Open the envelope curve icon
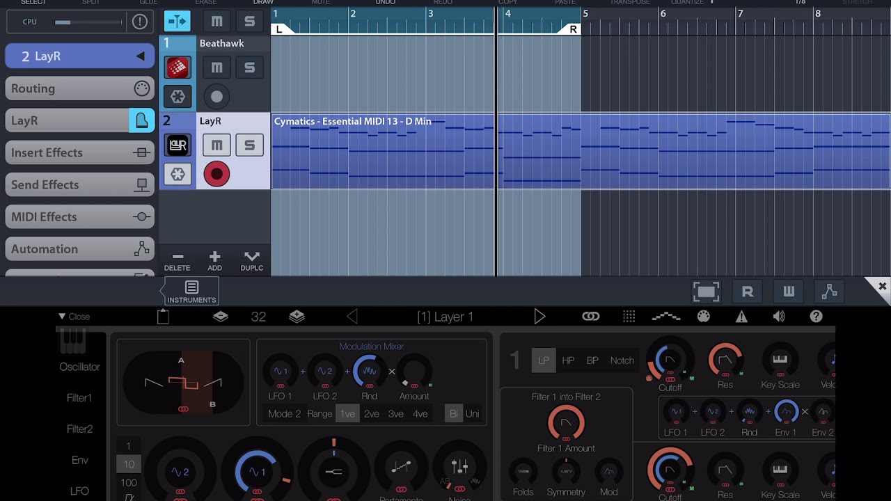 tap(666, 317)
